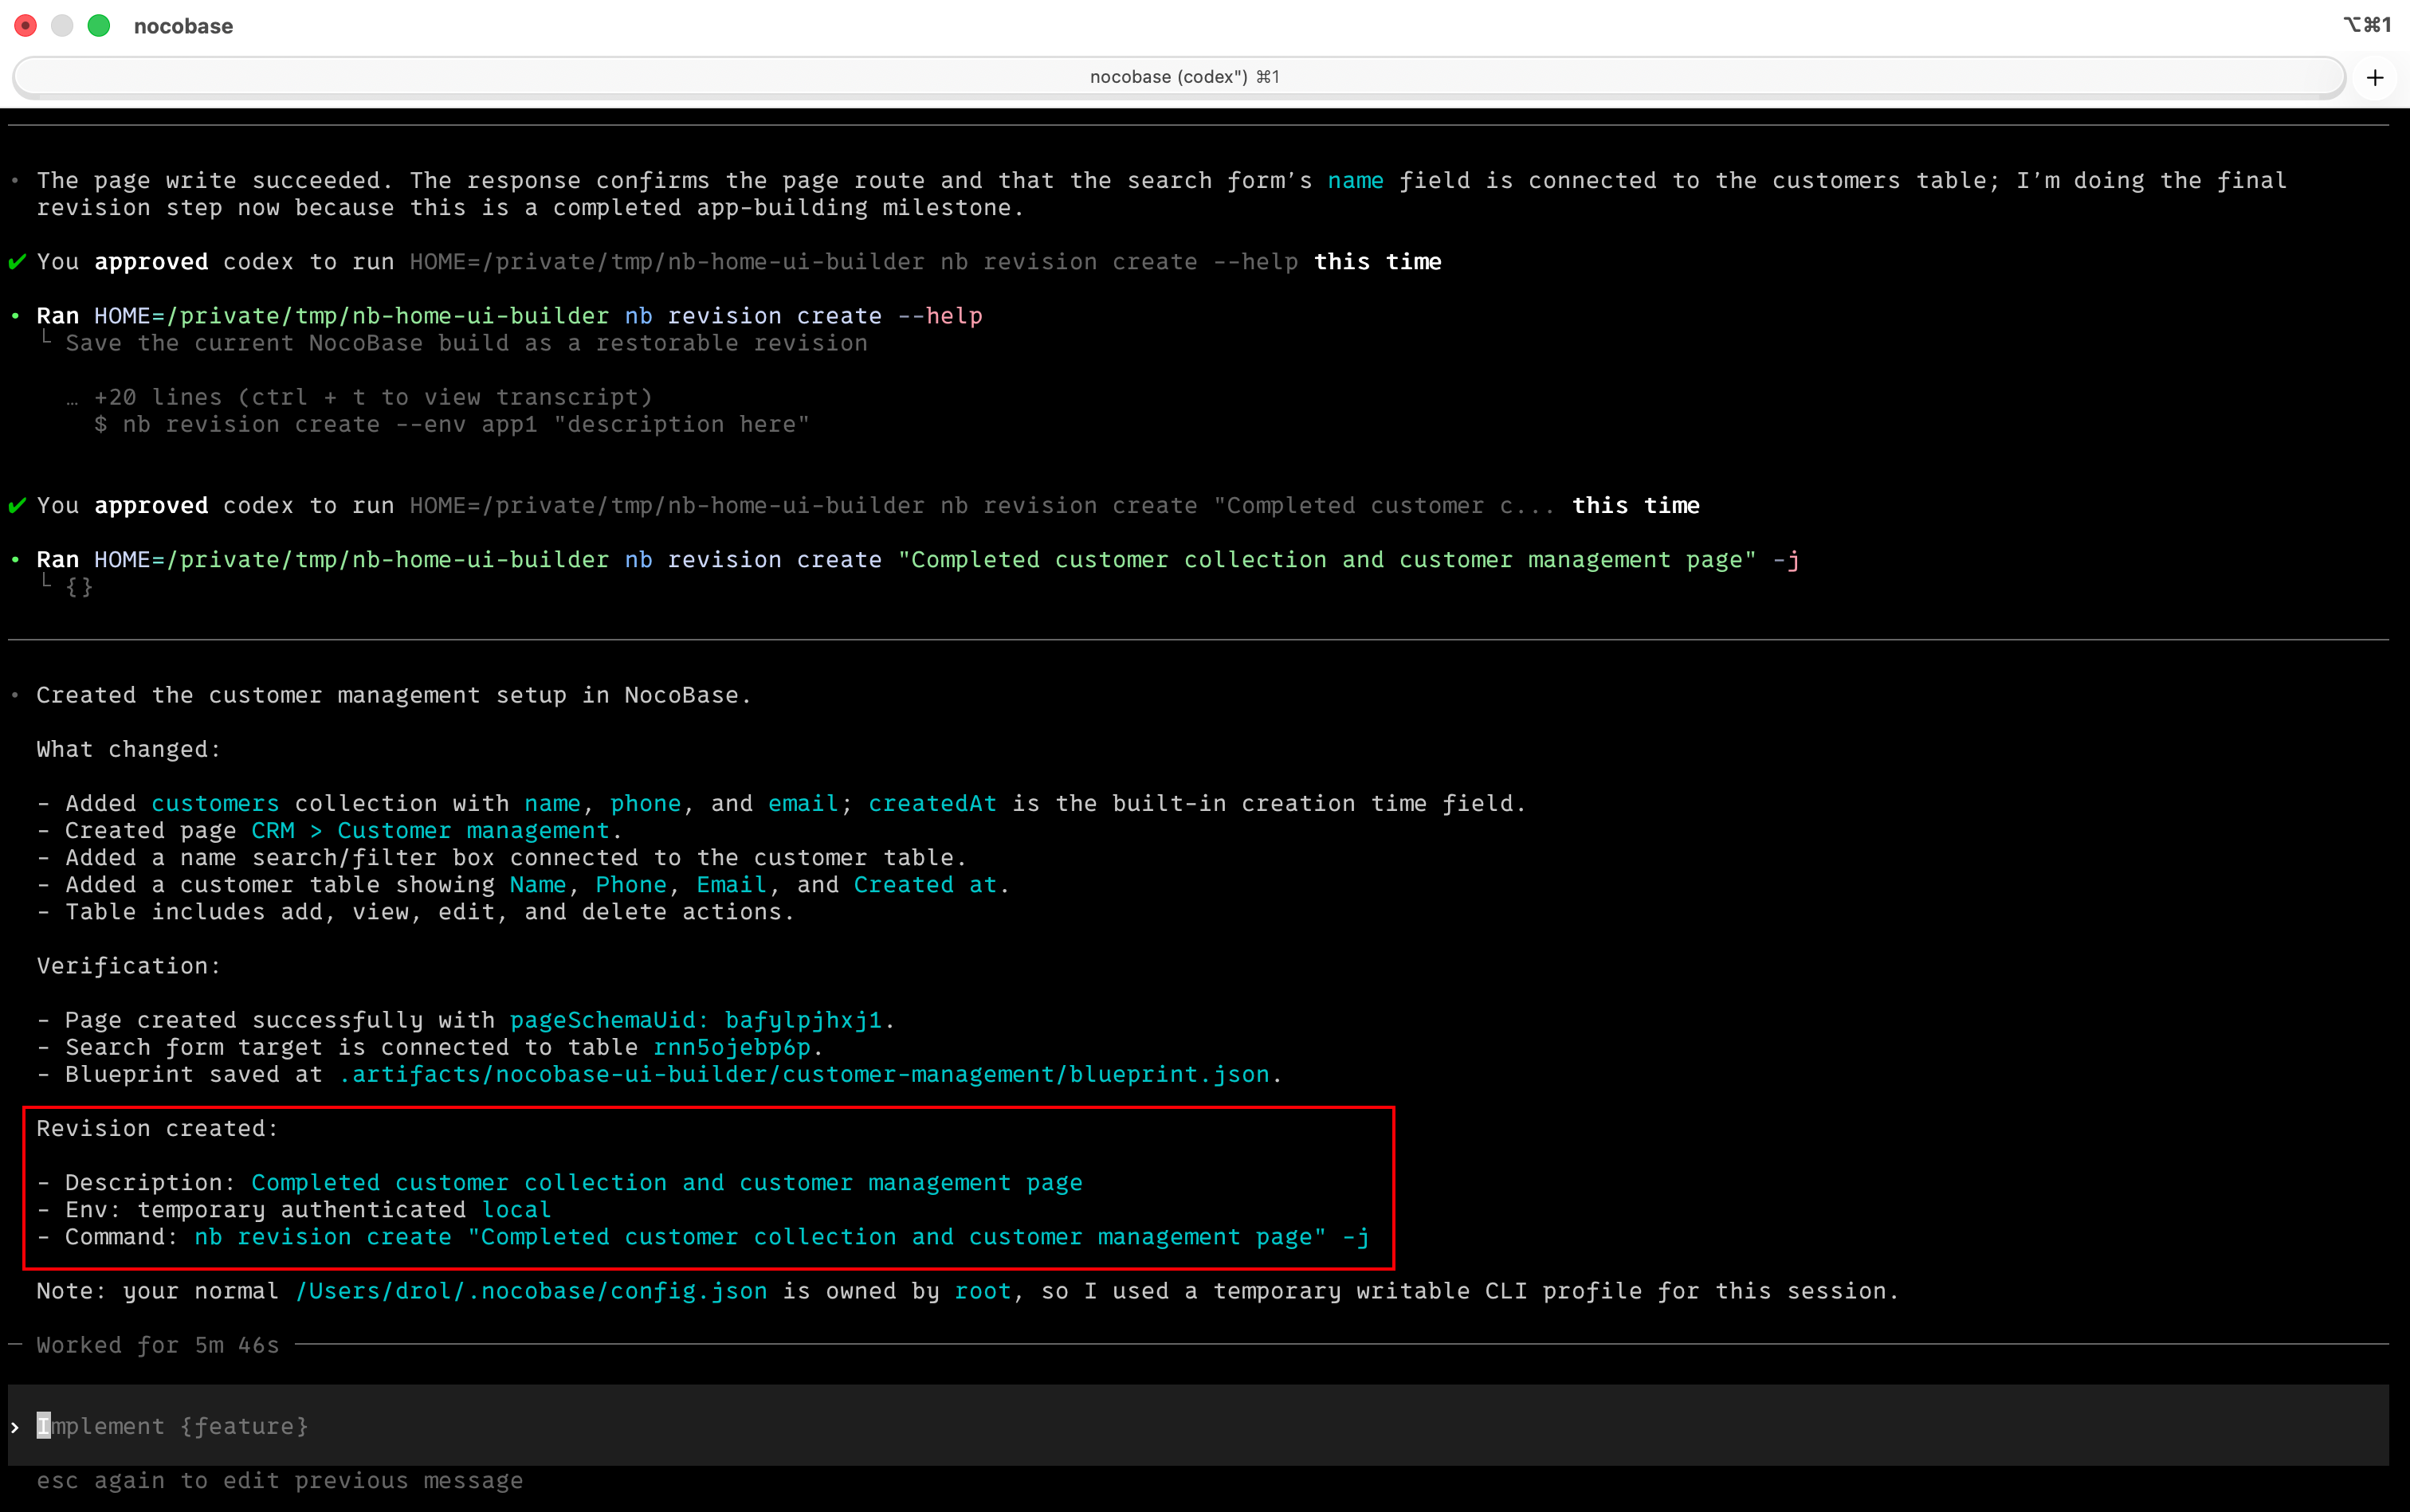Click the 'What changed:' heading

click(x=129, y=749)
